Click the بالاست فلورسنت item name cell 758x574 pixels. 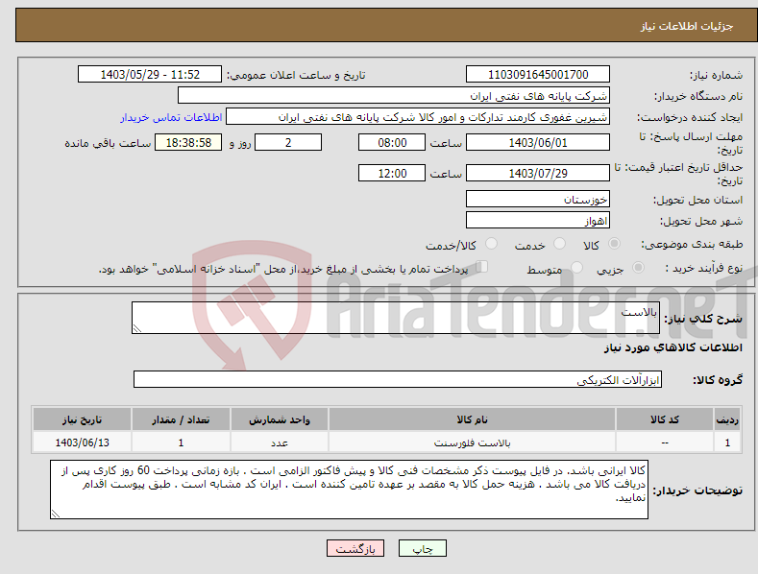pos(472,442)
